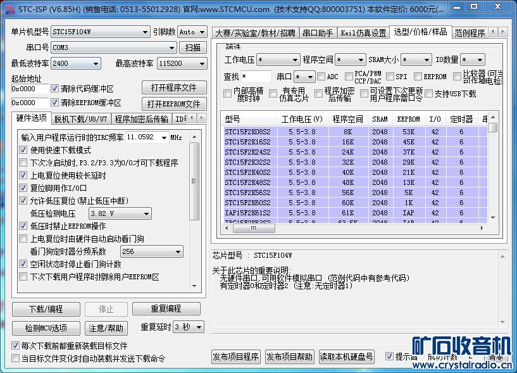Viewport: 517px width, 373px height.
Task: Open 最高波特率 115200 dropdown
Action: [x=182, y=63]
